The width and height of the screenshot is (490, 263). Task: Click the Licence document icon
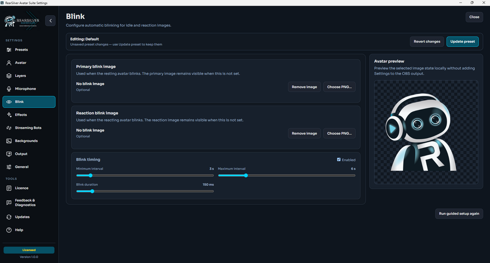9,188
